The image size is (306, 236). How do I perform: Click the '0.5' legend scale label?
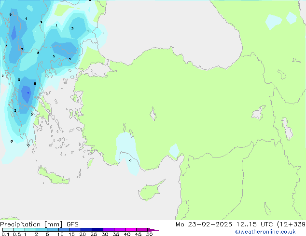17,234
